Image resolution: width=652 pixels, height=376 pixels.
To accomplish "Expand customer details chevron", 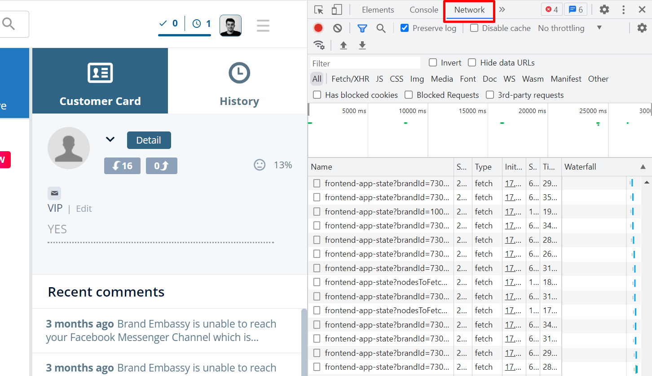I will 110,140.
